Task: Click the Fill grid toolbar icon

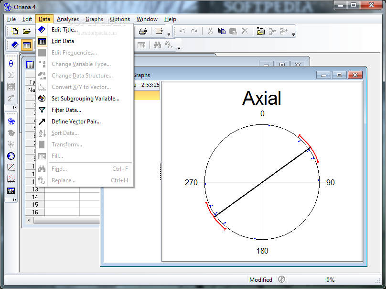Action: click(x=141, y=45)
